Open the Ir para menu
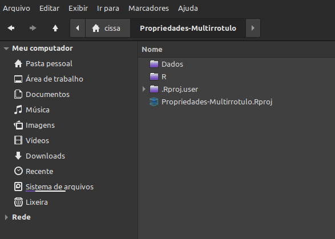 [108, 9]
